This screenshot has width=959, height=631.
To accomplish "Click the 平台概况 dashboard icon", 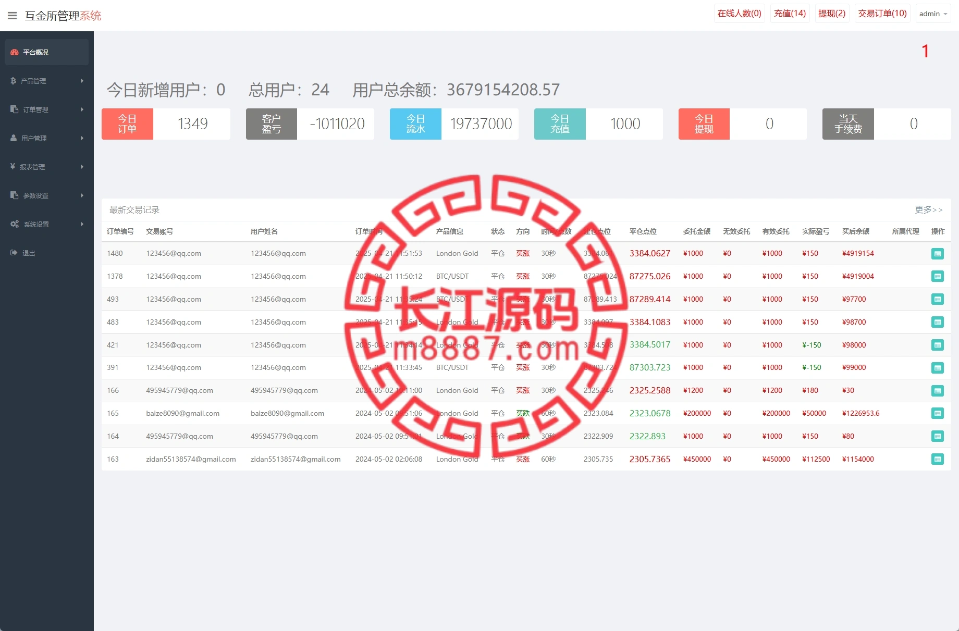I will [15, 52].
